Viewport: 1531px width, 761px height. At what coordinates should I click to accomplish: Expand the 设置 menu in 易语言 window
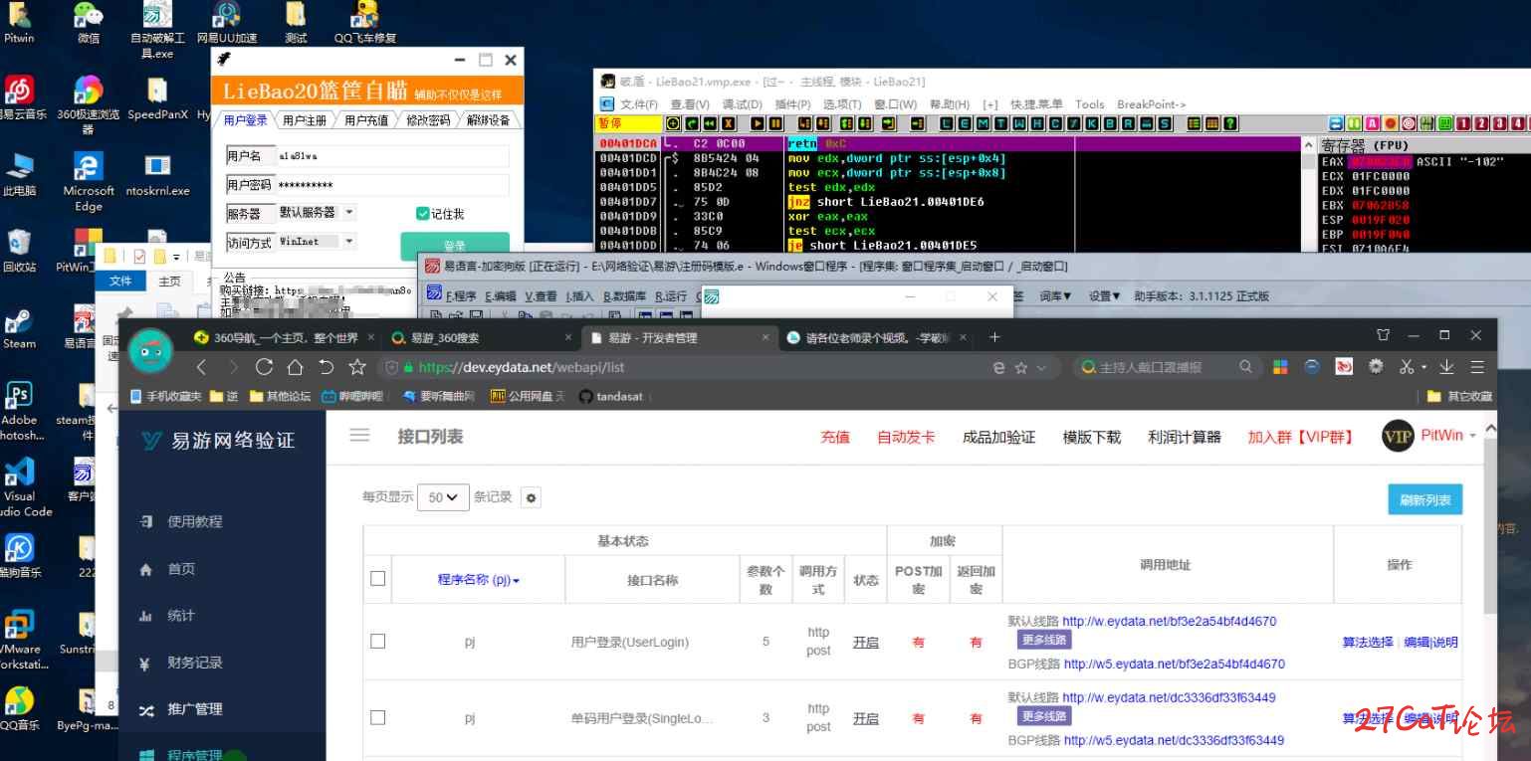pos(1104,295)
